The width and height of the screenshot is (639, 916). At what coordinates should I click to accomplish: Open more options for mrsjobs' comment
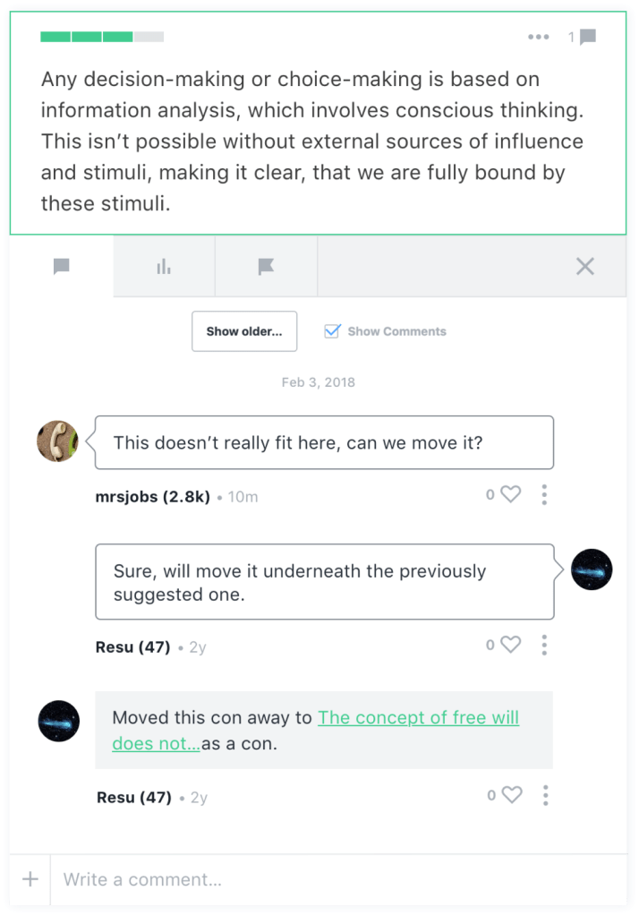coord(544,494)
